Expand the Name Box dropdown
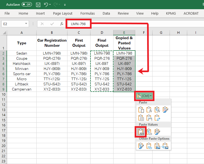 click(x=26, y=24)
